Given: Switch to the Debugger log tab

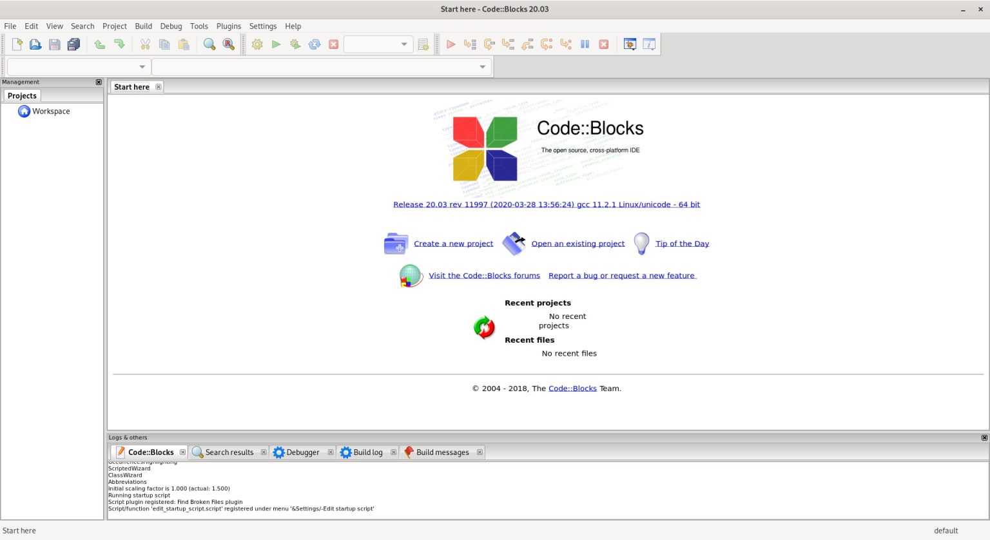Looking at the screenshot, I should [x=302, y=452].
